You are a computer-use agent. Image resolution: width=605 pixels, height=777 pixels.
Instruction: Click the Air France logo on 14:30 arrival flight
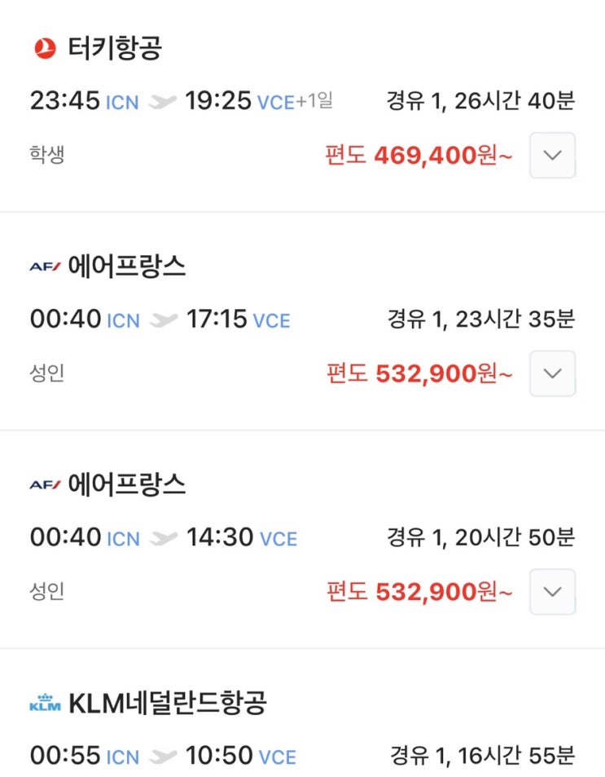point(45,485)
